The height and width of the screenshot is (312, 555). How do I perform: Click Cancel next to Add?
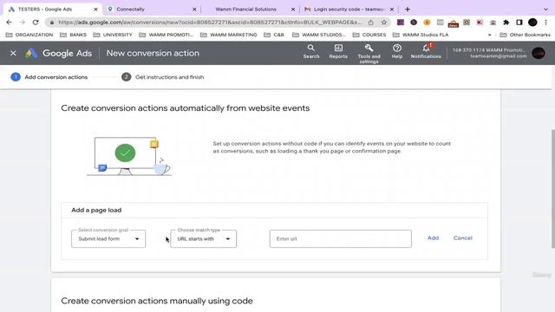(x=462, y=238)
